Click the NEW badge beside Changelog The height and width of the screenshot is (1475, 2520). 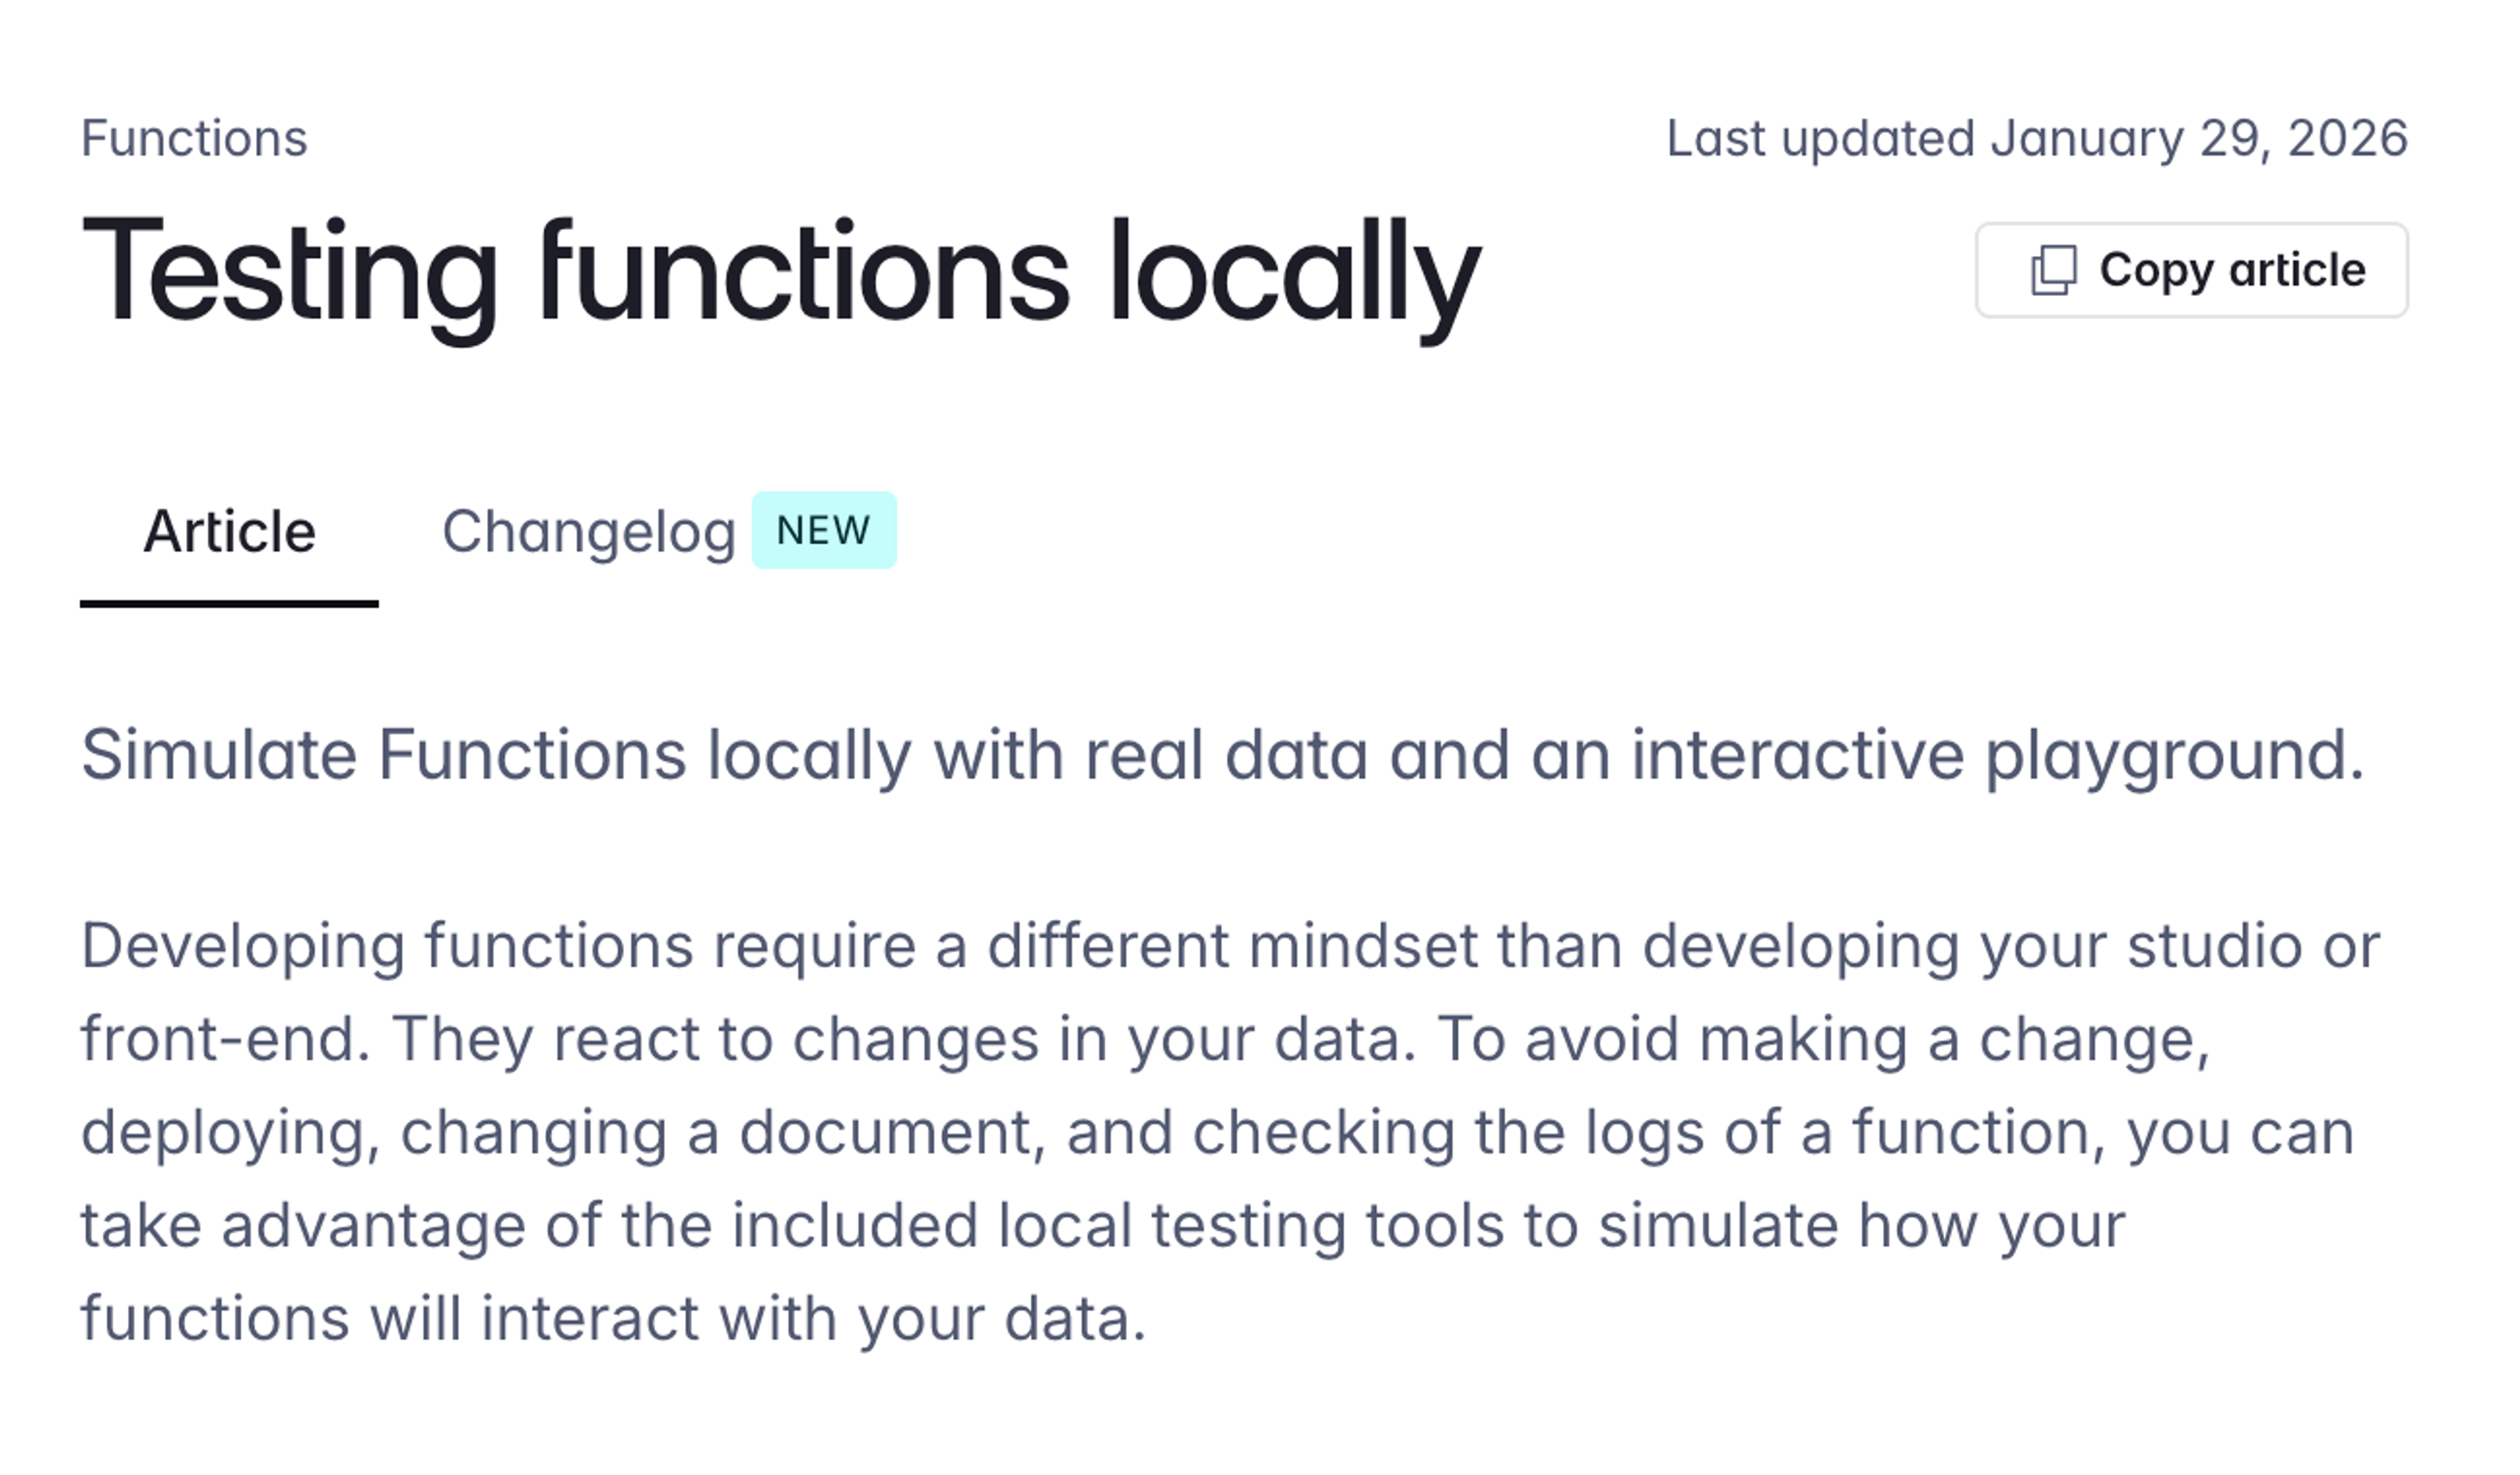824,531
